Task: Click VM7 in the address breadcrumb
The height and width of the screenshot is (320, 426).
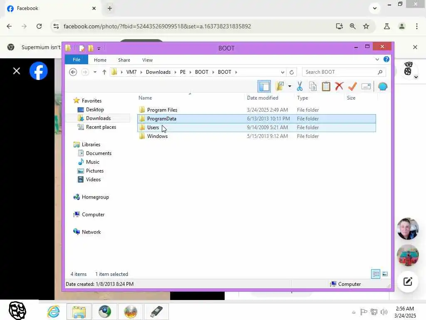Action: (x=131, y=72)
